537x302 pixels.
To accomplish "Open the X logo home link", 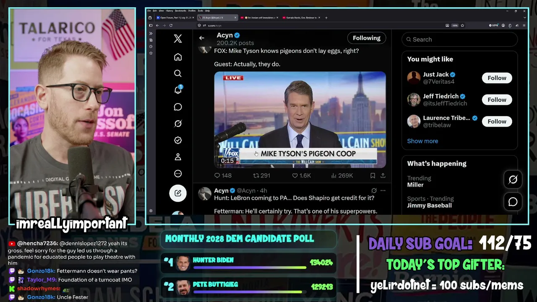I will [x=178, y=39].
